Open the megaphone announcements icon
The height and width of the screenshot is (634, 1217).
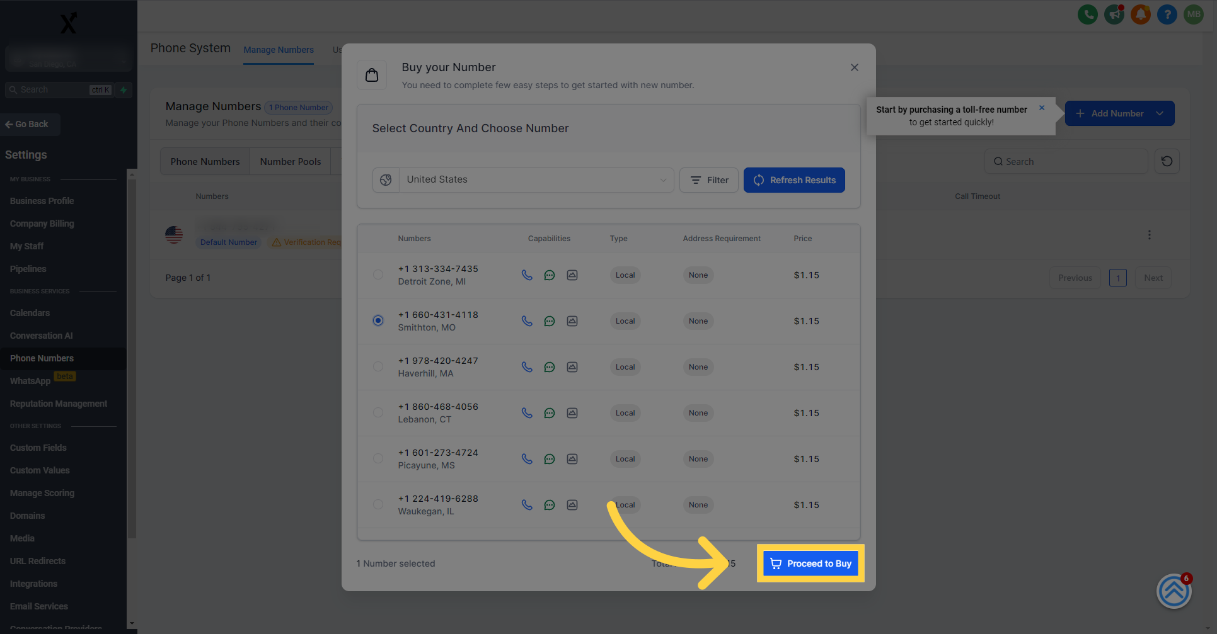[x=1114, y=14]
